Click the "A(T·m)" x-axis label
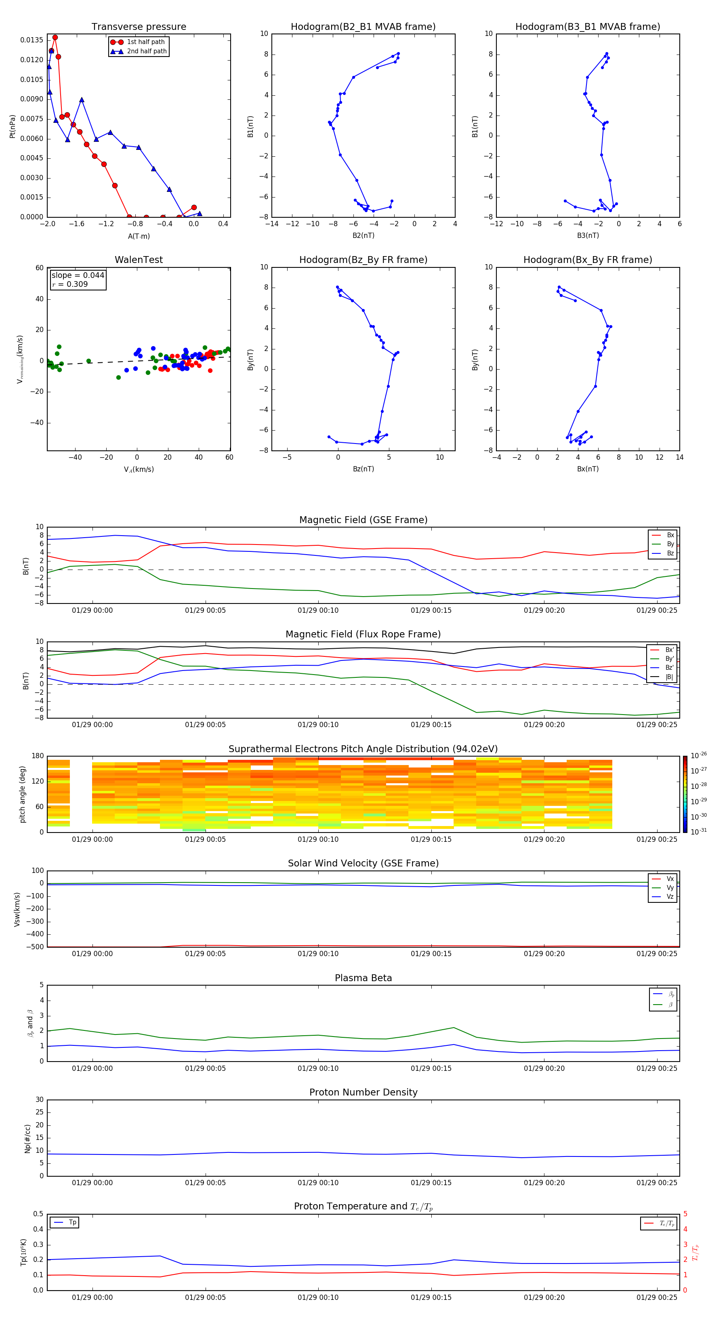The width and height of the screenshot is (727, 1333). click(x=139, y=236)
